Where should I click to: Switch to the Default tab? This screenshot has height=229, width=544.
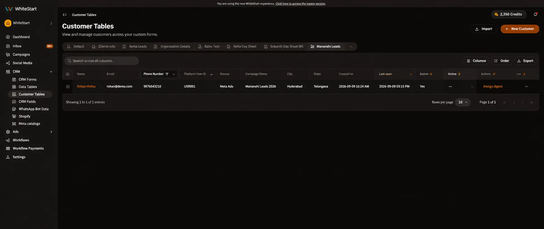pyautogui.click(x=76, y=46)
